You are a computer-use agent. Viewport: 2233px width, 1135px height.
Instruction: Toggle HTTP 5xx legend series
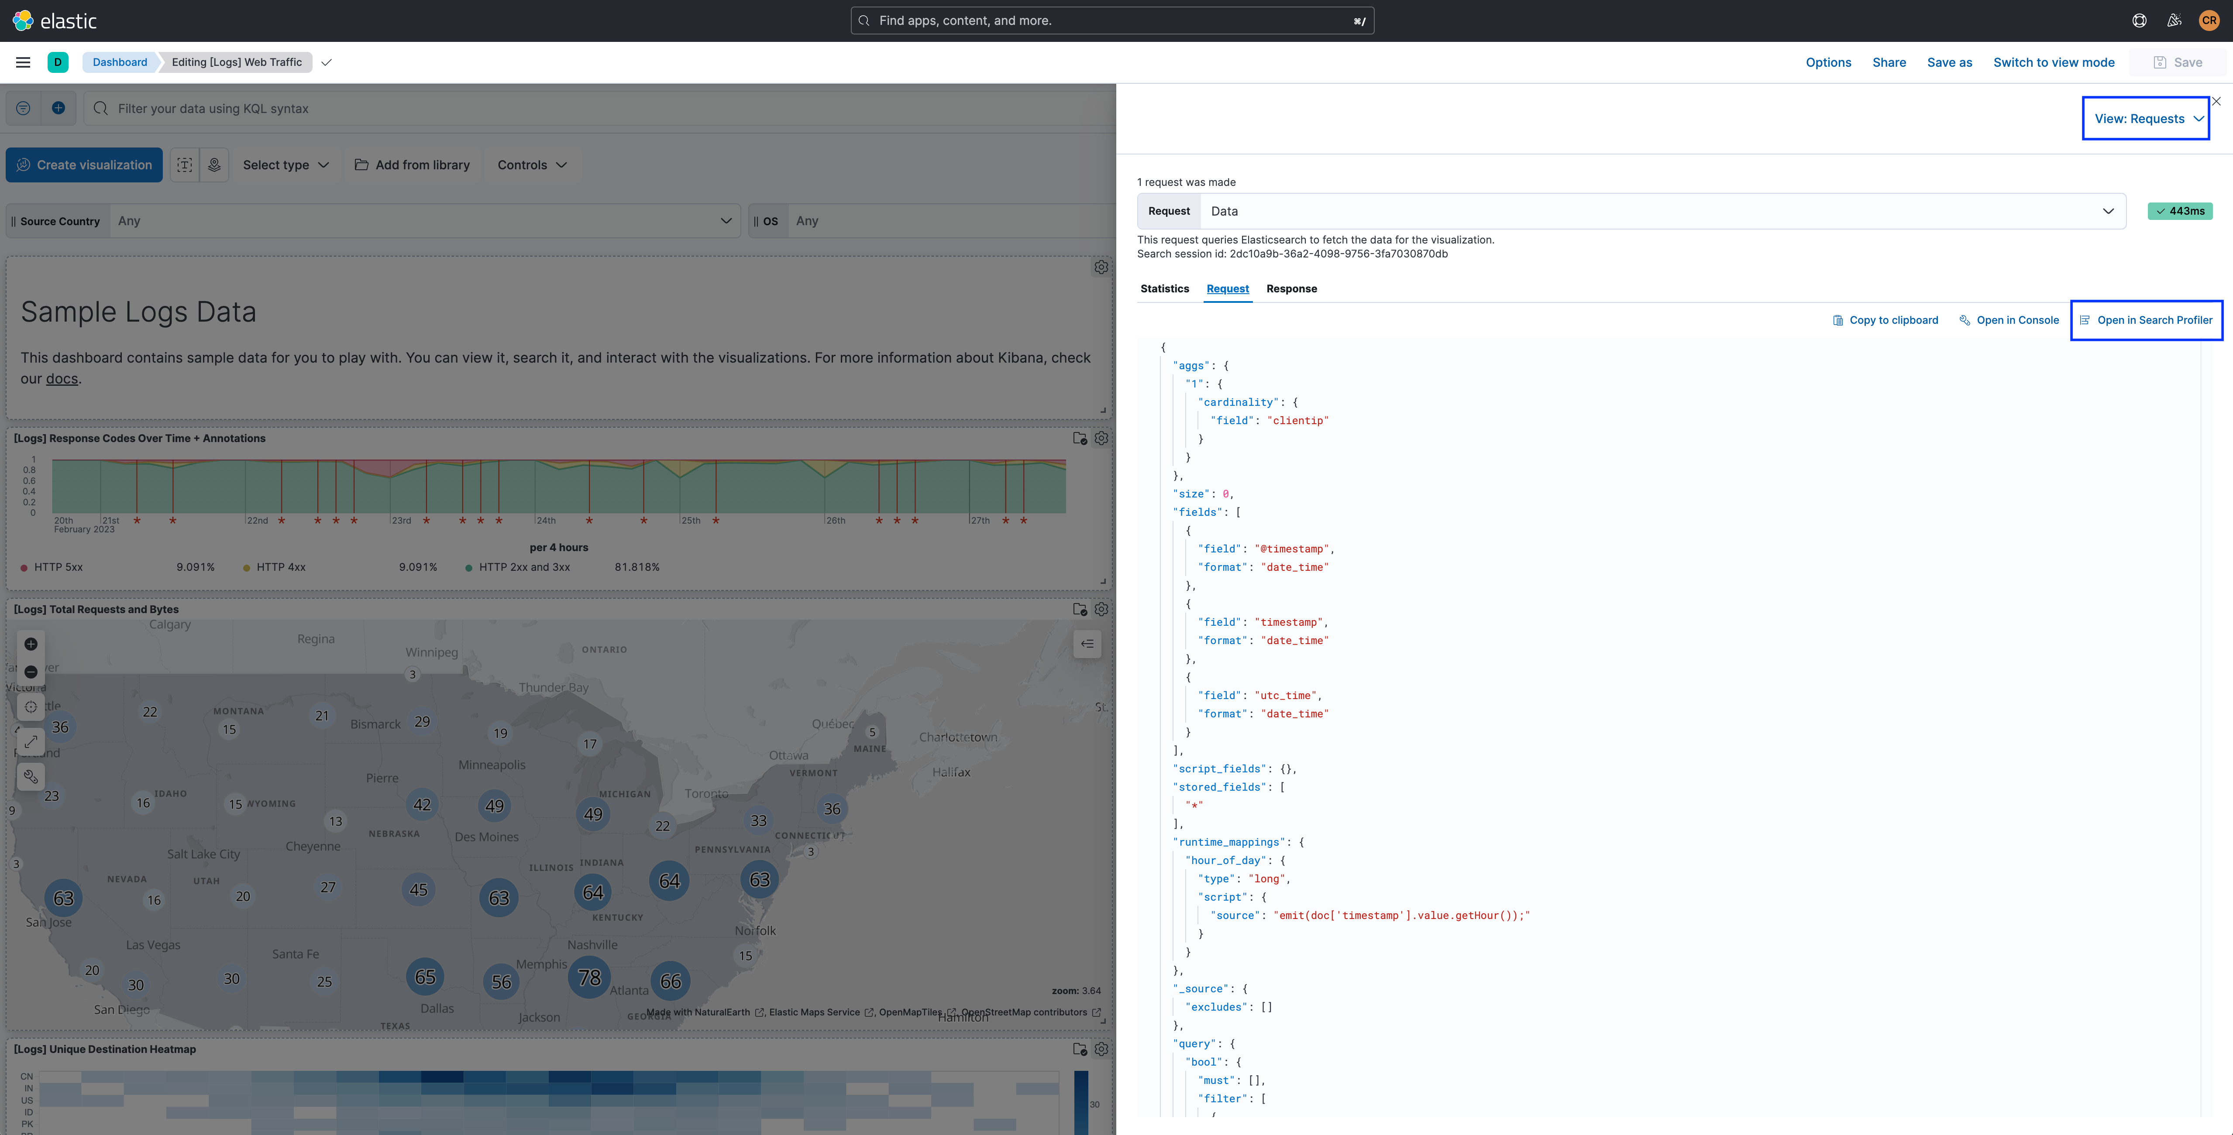pyautogui.click(x=52, y=567)
